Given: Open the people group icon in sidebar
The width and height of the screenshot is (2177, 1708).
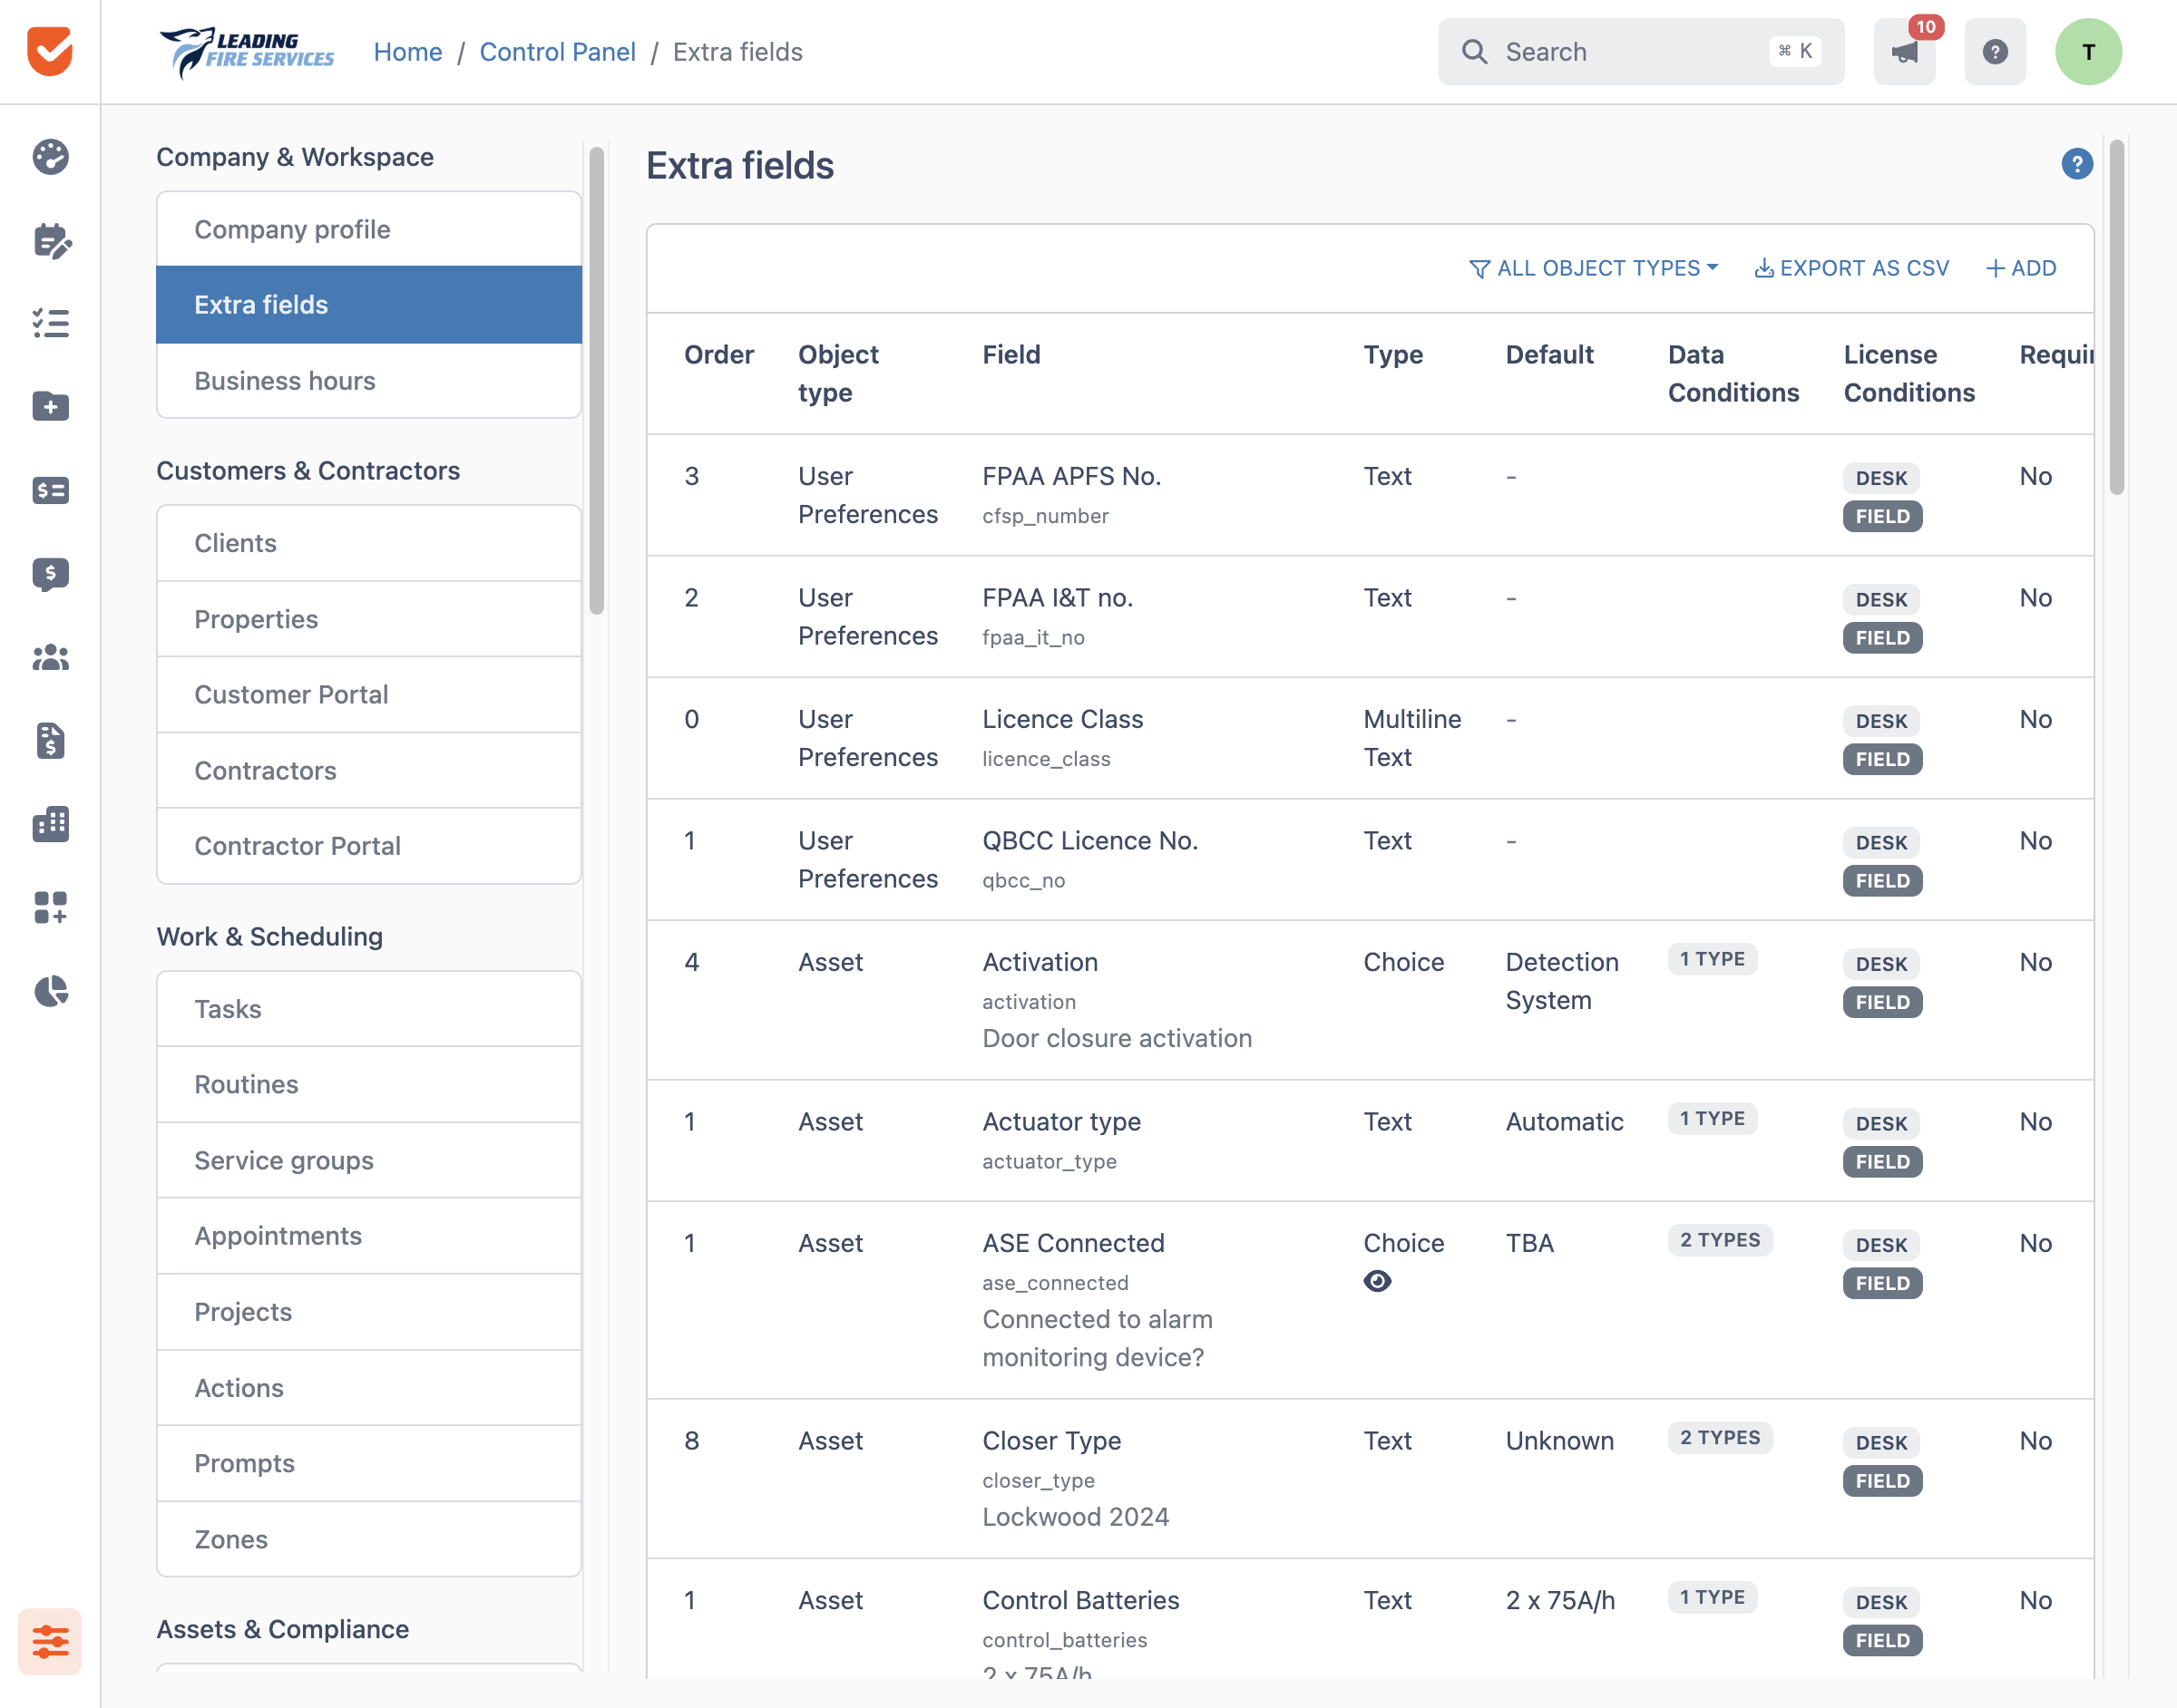Looking at the screenshot, I should pyautogui.click(x=50, y=657).
